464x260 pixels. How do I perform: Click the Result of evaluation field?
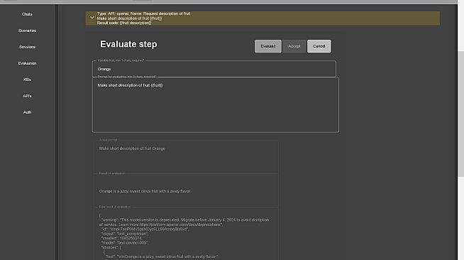pyautogui.click(x=187, y=190)
